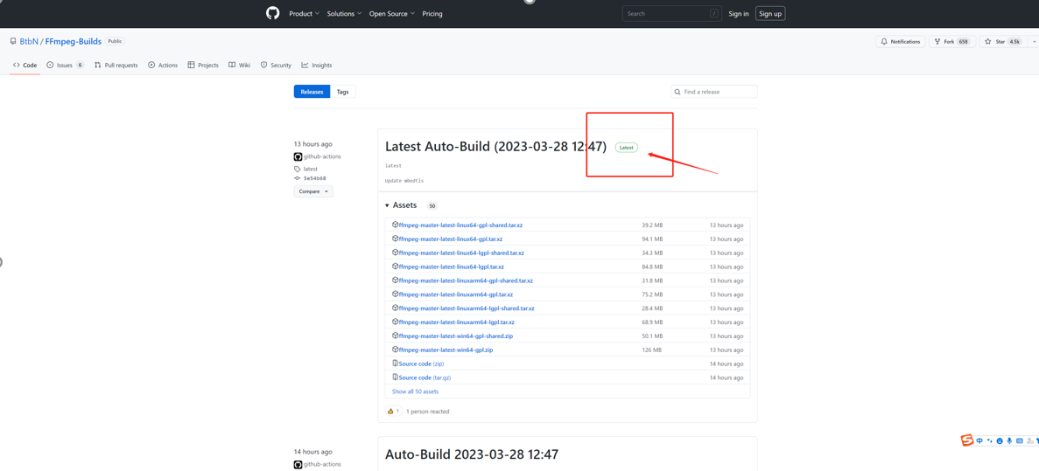Open the Pull requests tab
Image resolution: width=1039 pixels, height=471 pixels.
[x=116, y=65]
